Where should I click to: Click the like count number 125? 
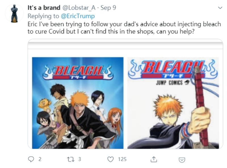click(x=122, y=159)
